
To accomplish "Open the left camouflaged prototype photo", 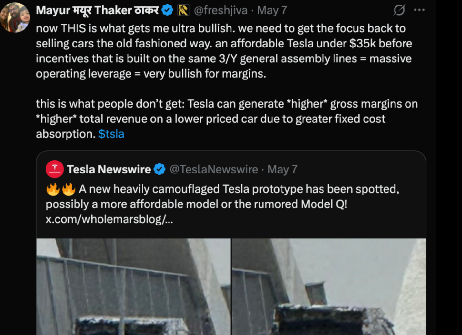I will point(133,287).
